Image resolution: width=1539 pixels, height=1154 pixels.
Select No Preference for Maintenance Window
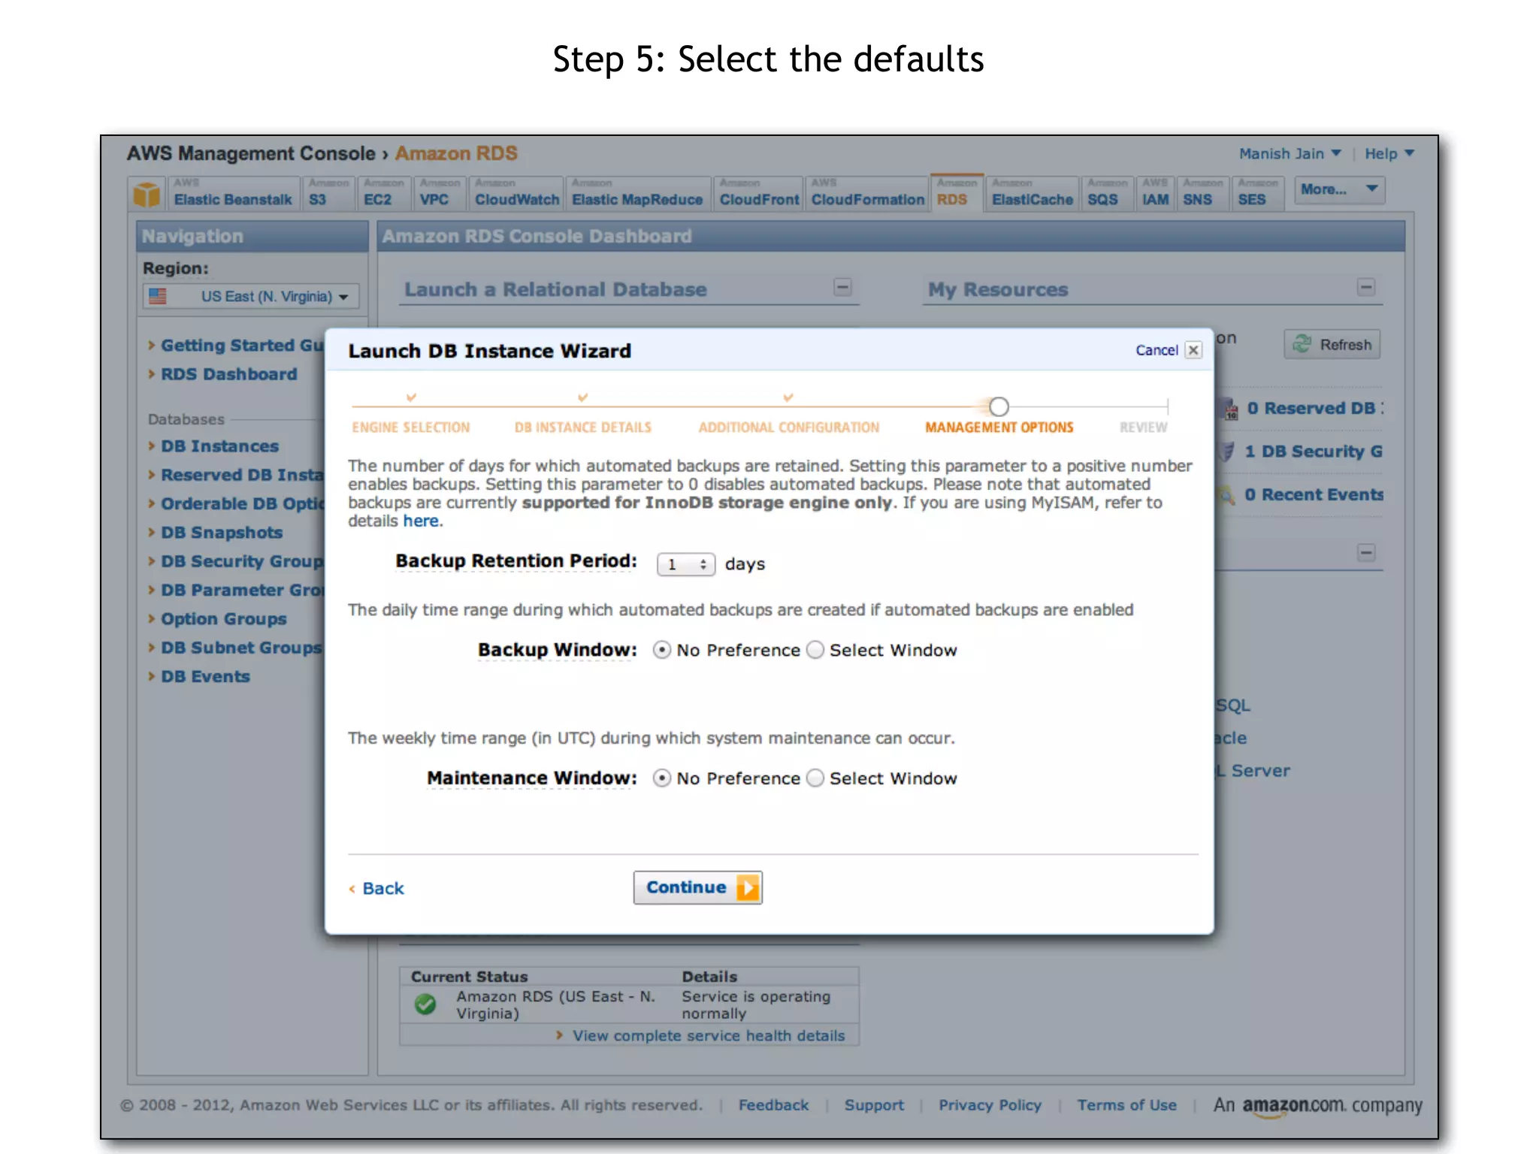coord(661,778)
